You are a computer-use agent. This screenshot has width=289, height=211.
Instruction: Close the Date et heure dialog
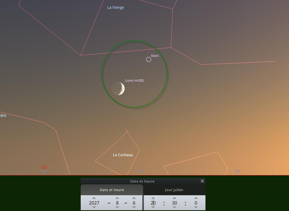click(202, 181)
